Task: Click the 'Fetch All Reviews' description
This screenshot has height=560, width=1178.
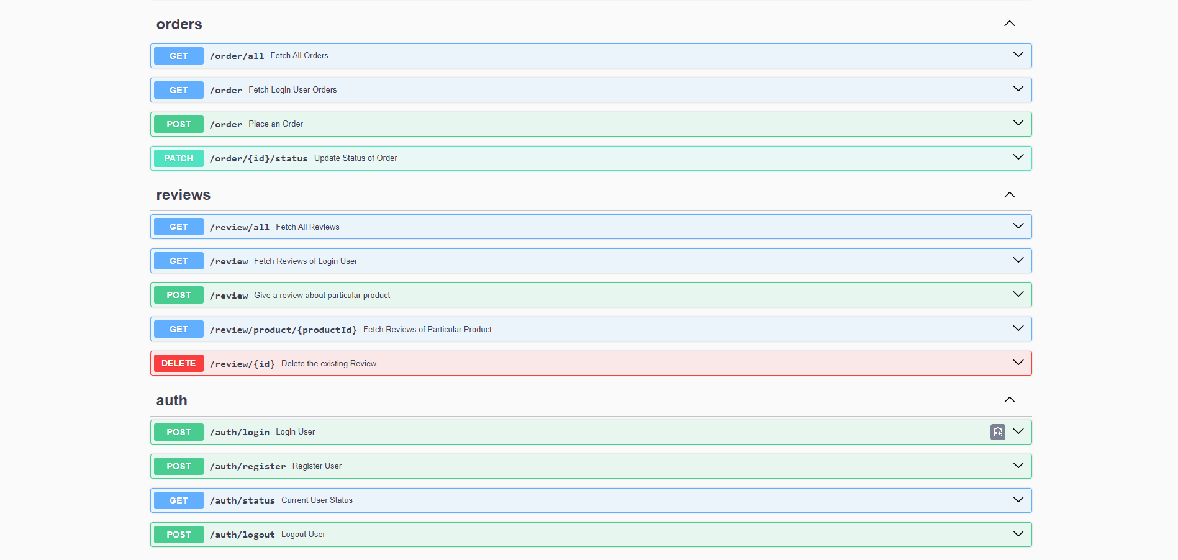Action: click(307, 227)
